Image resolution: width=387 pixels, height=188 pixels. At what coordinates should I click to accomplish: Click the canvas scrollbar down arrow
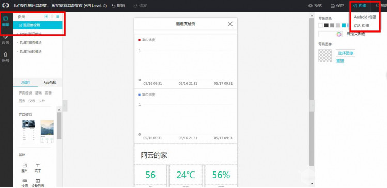click(x=312, y=184)
